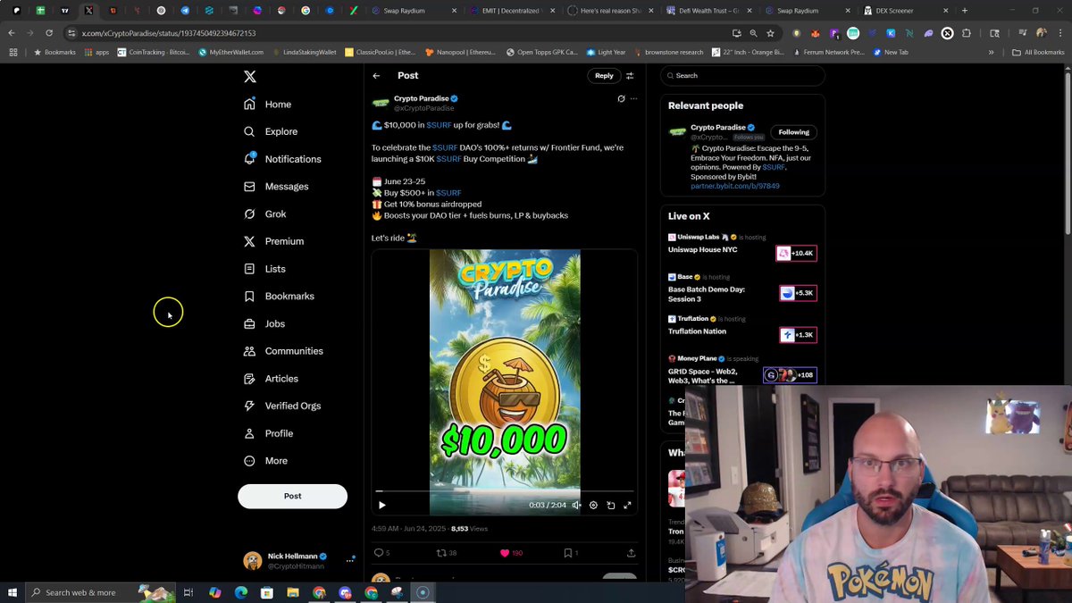Expand the More menu in sidebar
The width and height of the screenshot is (1072, 603).
[x=265, y=461]
